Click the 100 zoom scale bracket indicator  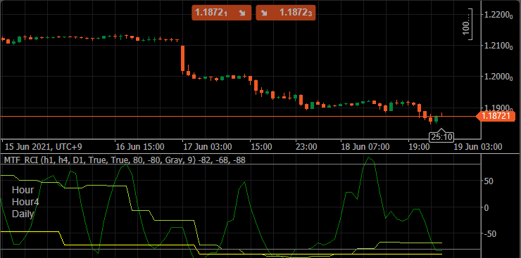467,25
